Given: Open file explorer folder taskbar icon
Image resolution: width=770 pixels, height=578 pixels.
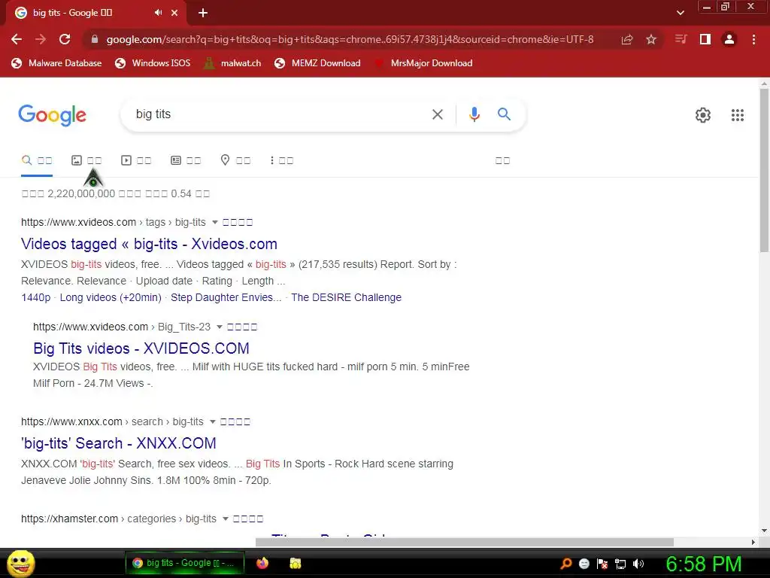Looking at the screenshot, I should point(295,563).
